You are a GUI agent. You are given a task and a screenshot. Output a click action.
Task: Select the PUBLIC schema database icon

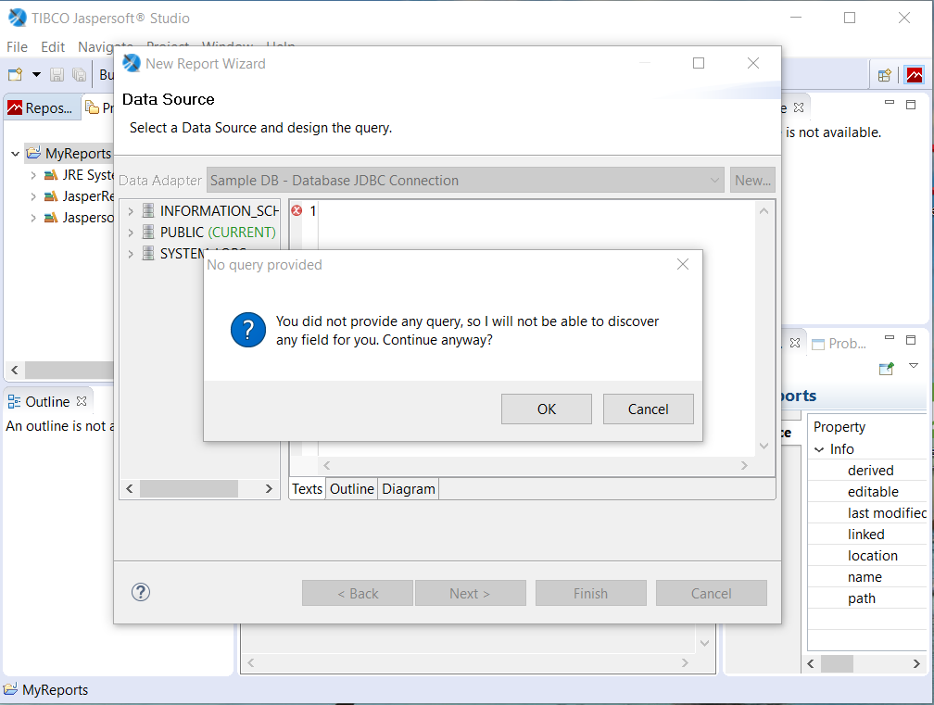[148, 232]
